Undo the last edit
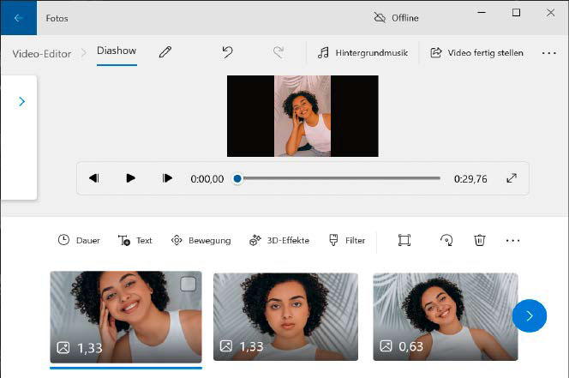The height and width of the screenshot is (378, 569). click(228, 52)
